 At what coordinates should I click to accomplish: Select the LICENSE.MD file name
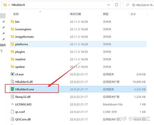[x=23, y=104]
